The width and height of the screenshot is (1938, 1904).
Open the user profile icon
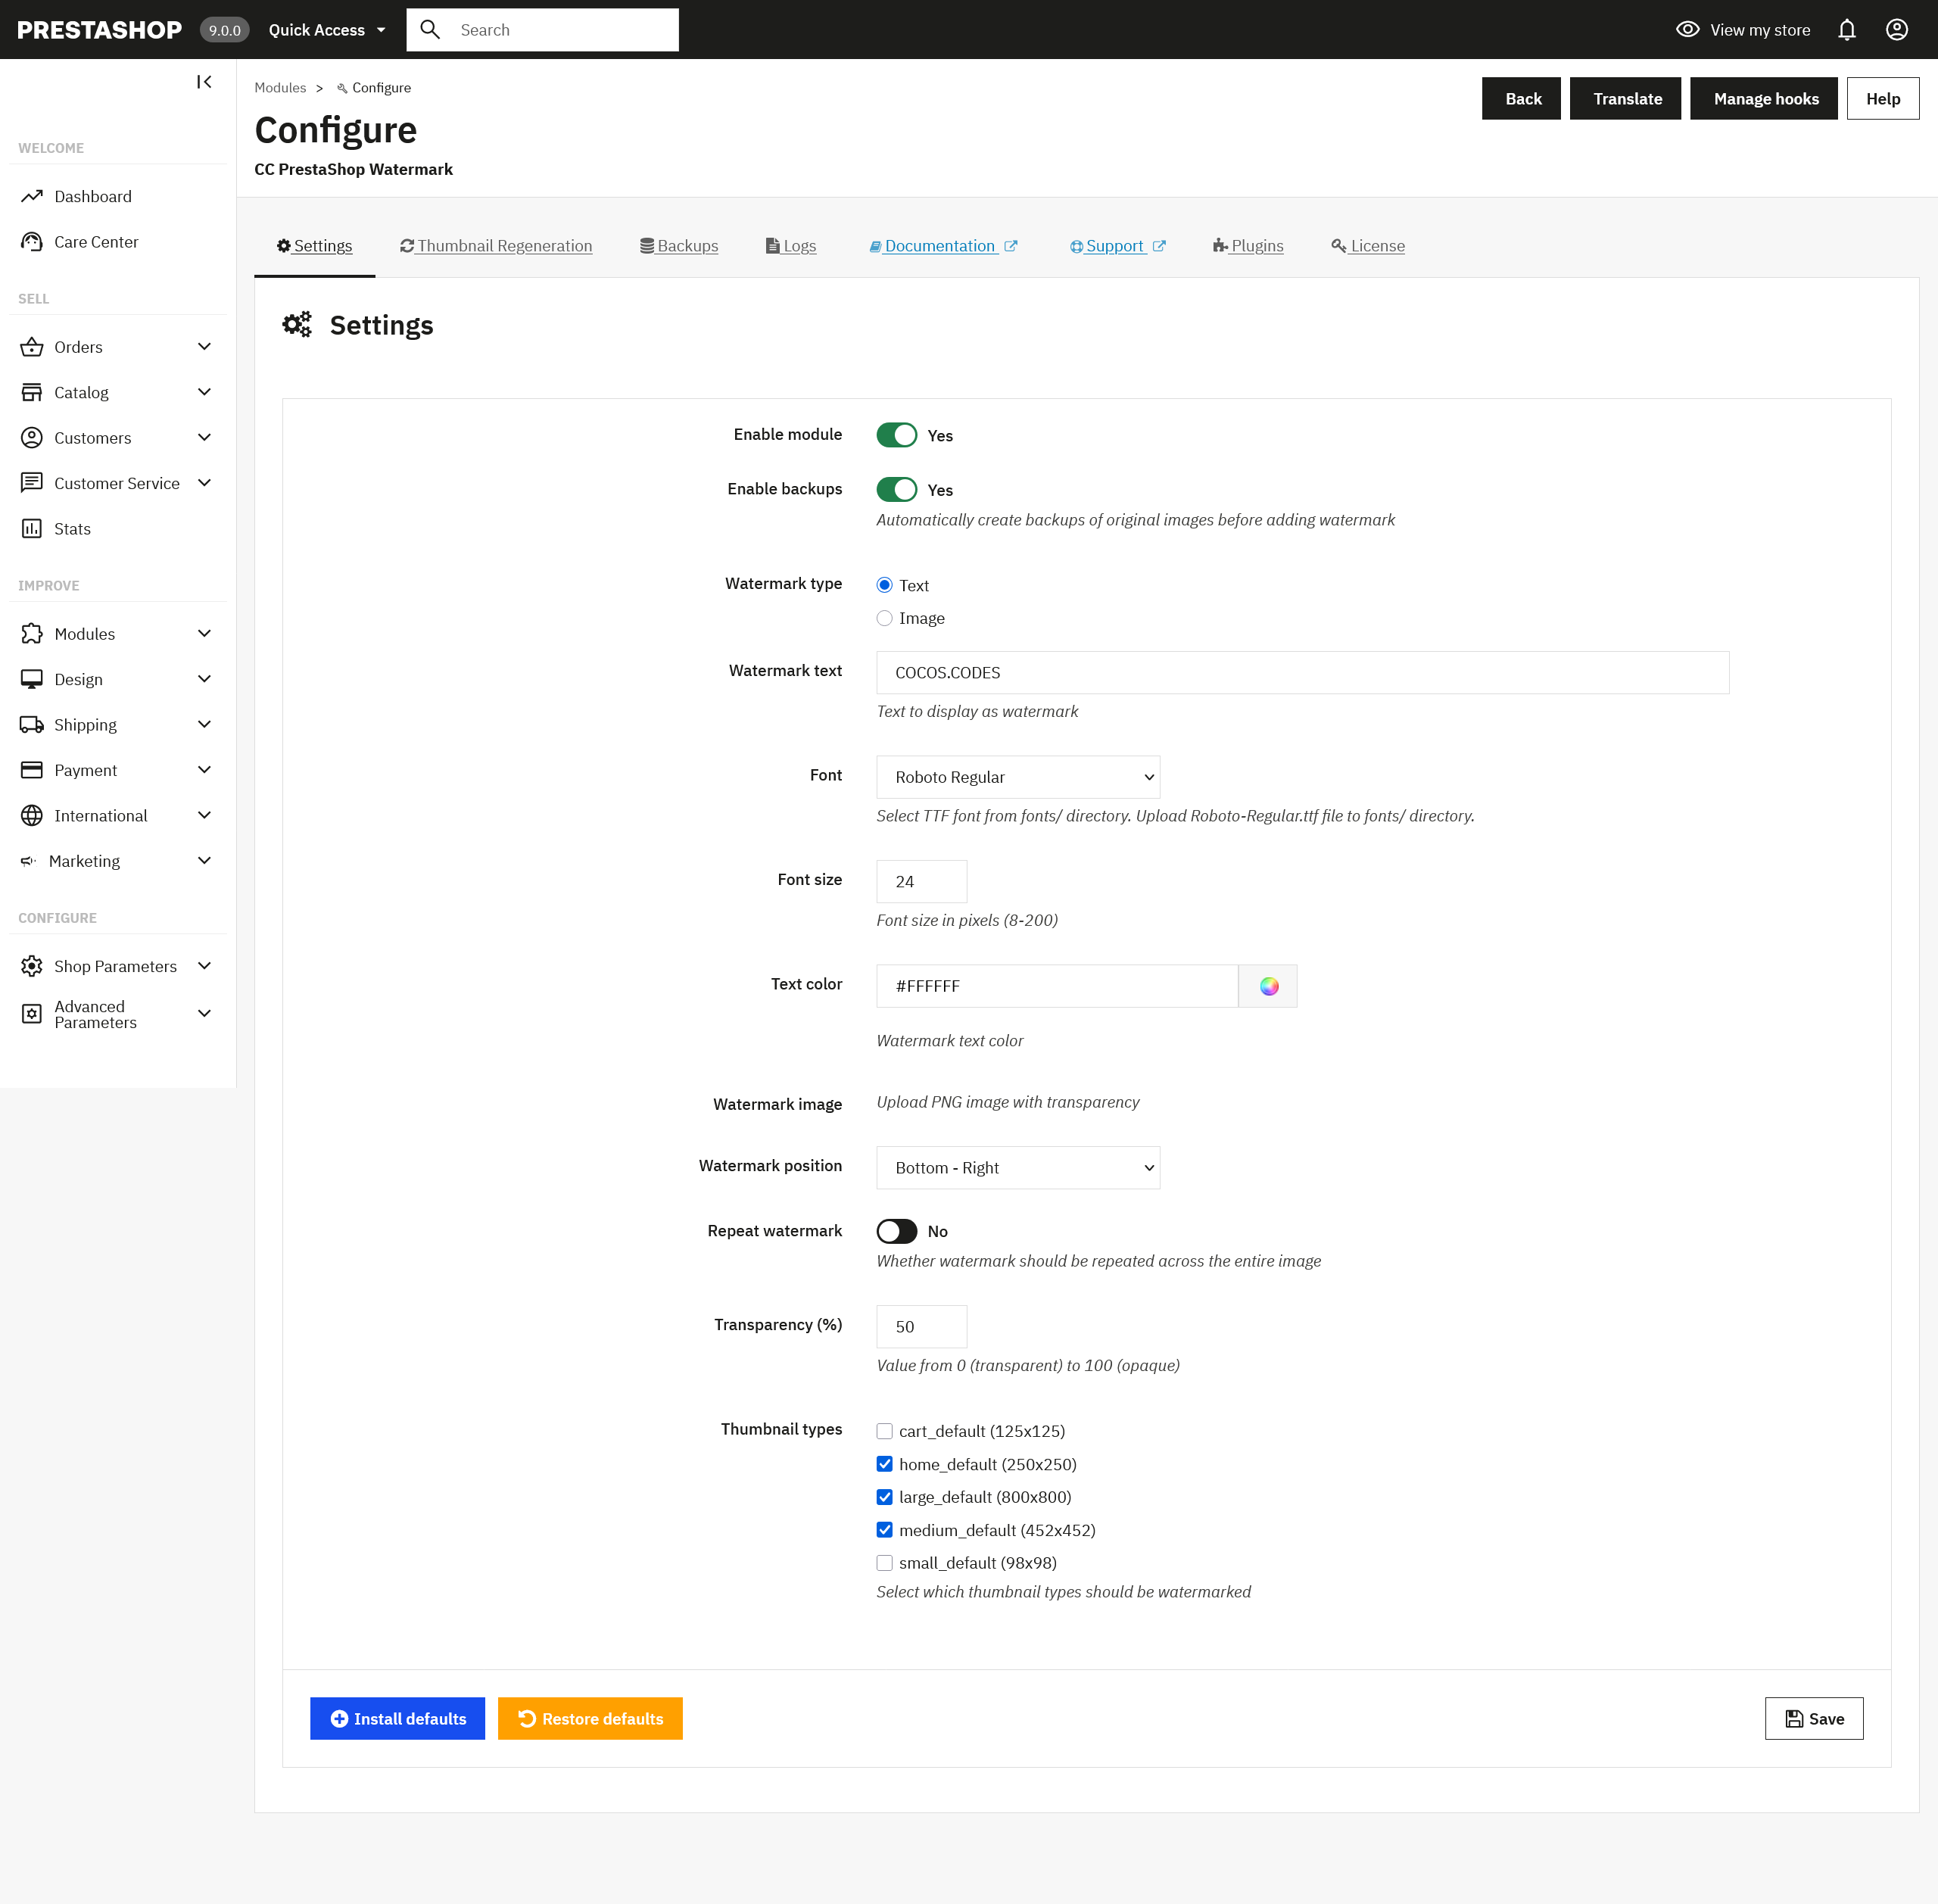pos(1896,30)
